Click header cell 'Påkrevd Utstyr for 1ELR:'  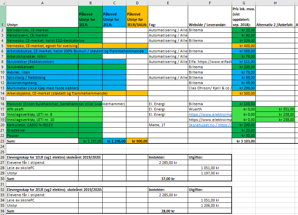pyautogui.click(x=90, y=16)
